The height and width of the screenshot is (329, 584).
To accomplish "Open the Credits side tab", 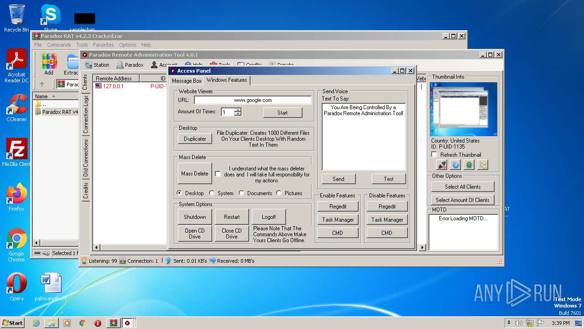I will coord(86,190).
